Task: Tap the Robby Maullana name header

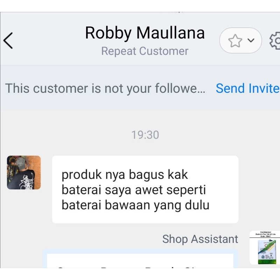Action: (x=145, y=33)
